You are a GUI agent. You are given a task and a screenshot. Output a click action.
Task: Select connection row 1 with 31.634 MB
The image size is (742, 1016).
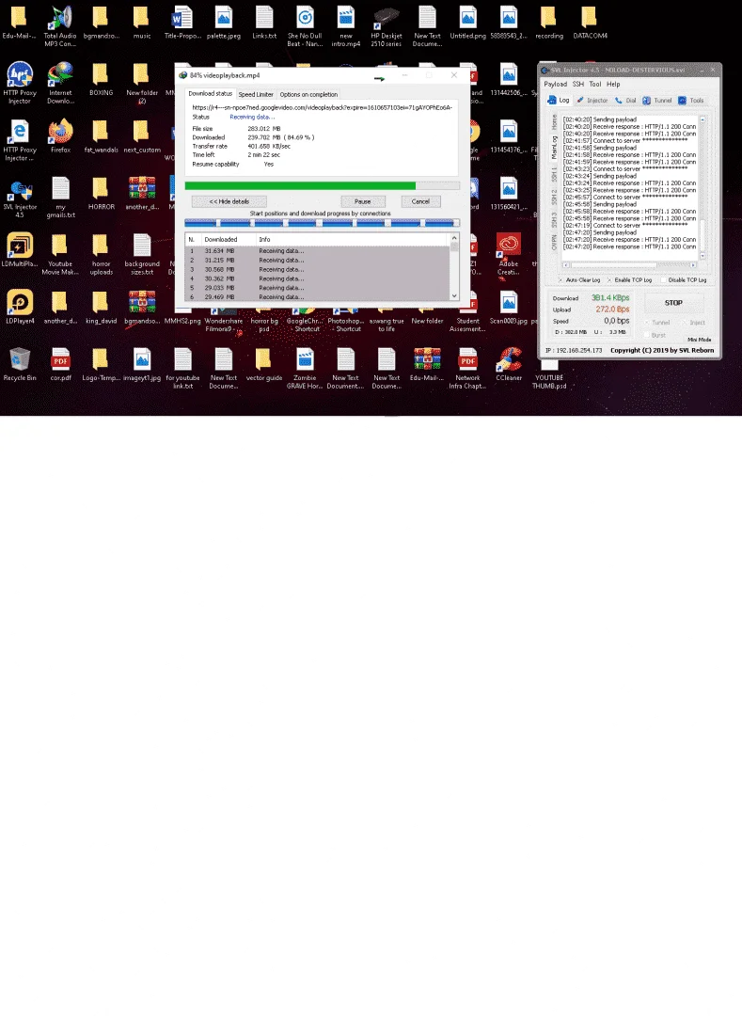point(317,251)
